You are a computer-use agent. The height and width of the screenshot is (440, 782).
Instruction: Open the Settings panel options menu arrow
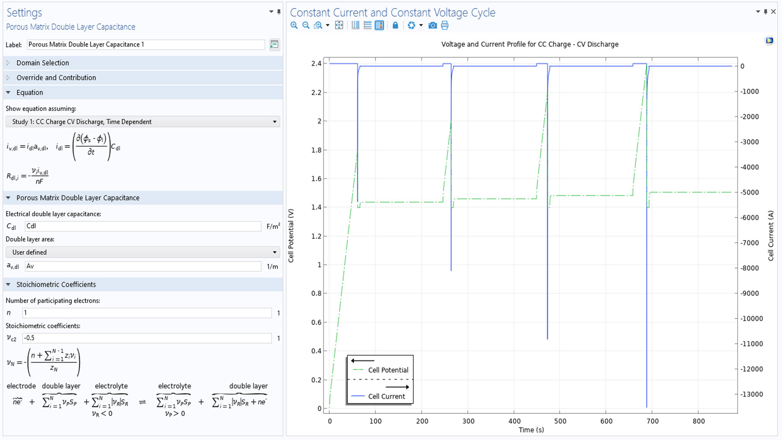[x=271, y=12]
